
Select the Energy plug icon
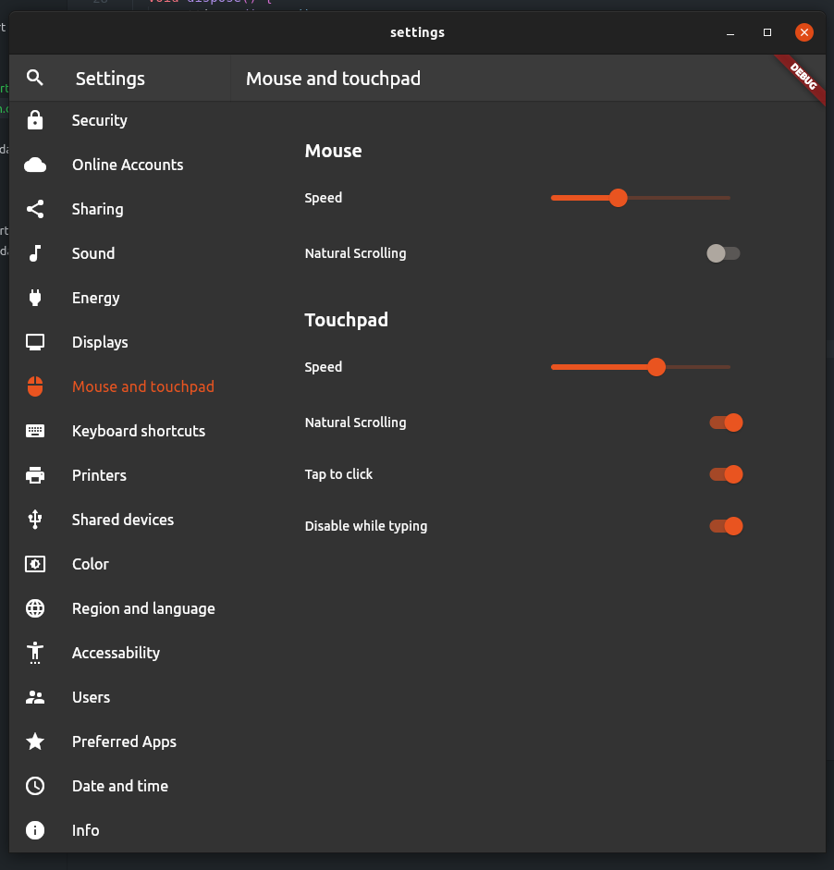pyautogui.click(x=35, y=298)
